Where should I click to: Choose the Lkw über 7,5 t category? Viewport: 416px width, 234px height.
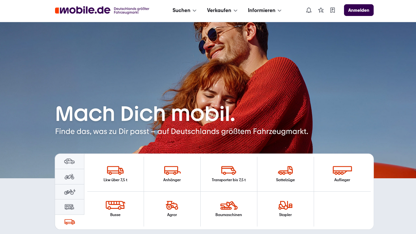point(115,174)
